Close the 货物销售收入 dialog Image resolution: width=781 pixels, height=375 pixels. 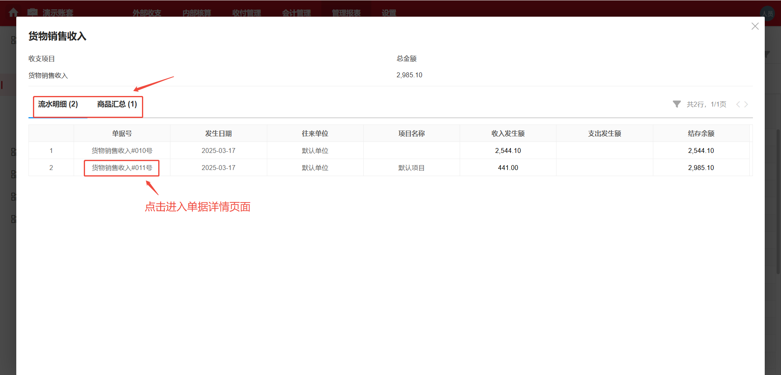click(755, 26)
